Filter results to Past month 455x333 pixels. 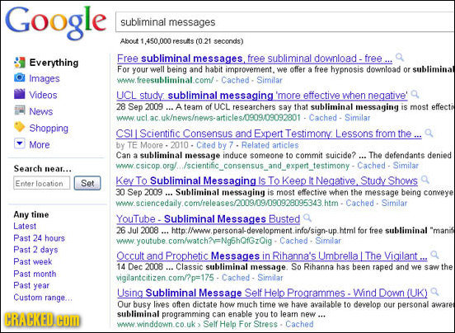tap(35, 274)
